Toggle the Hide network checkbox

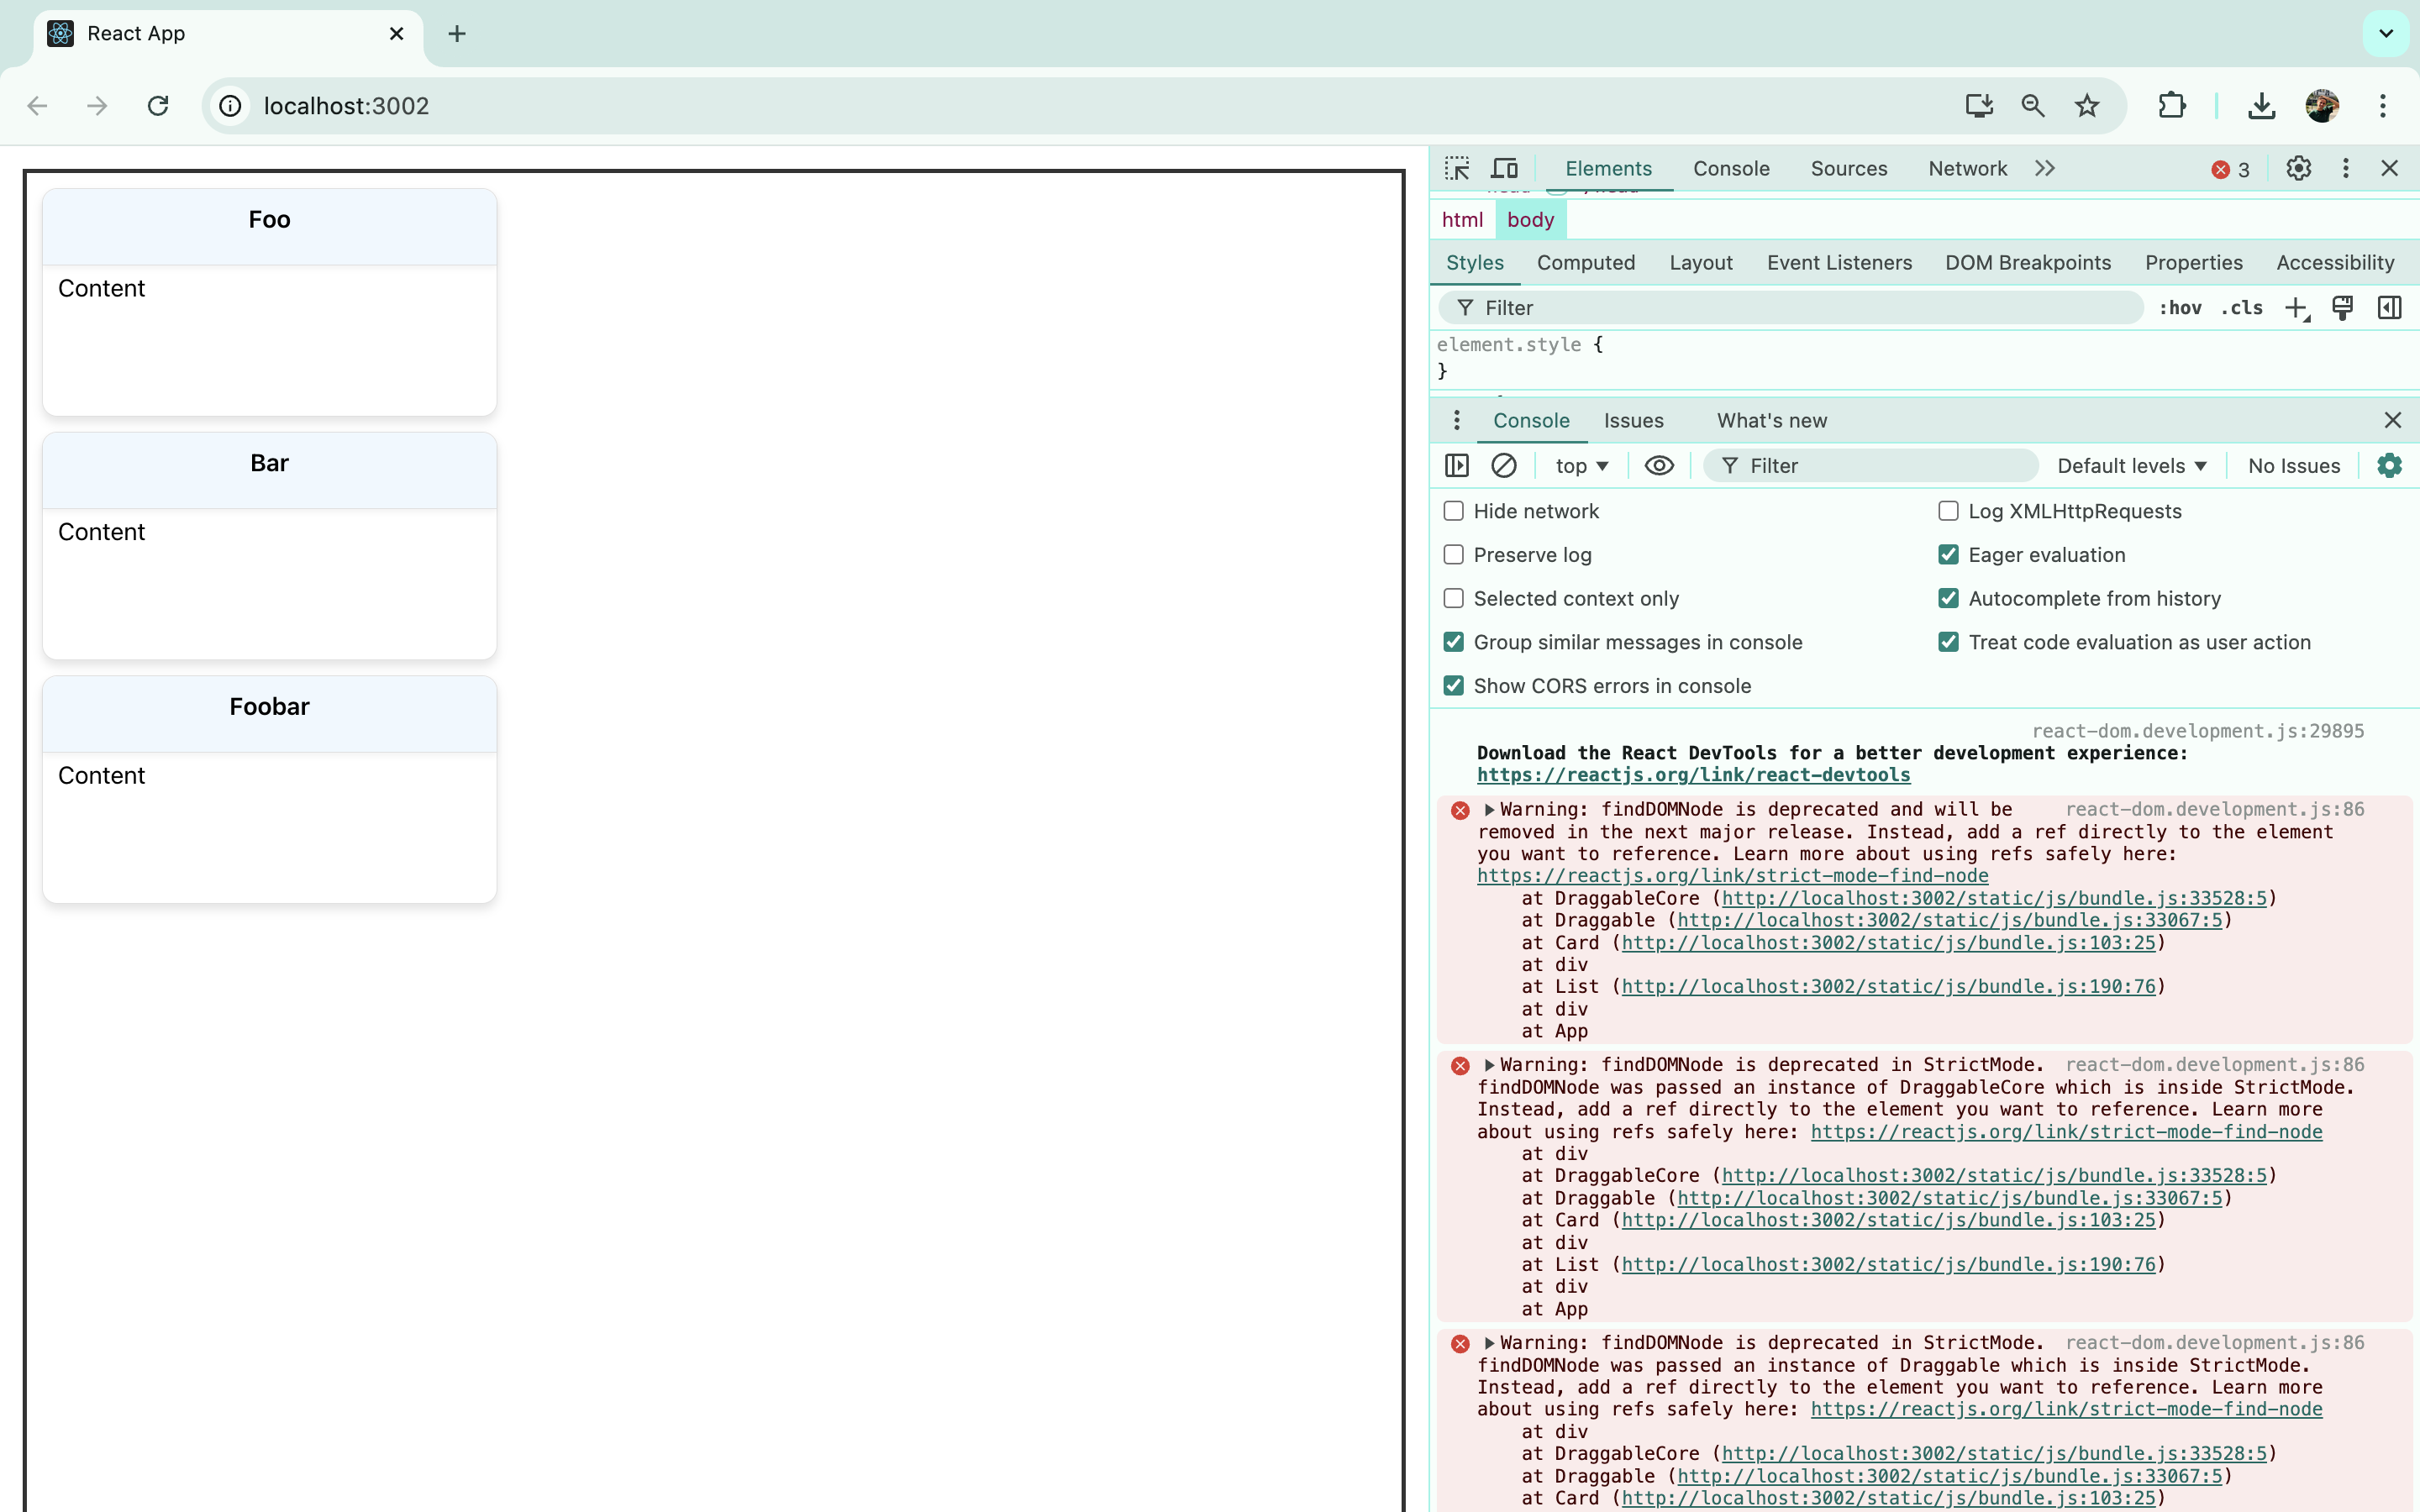point(1453,511)
